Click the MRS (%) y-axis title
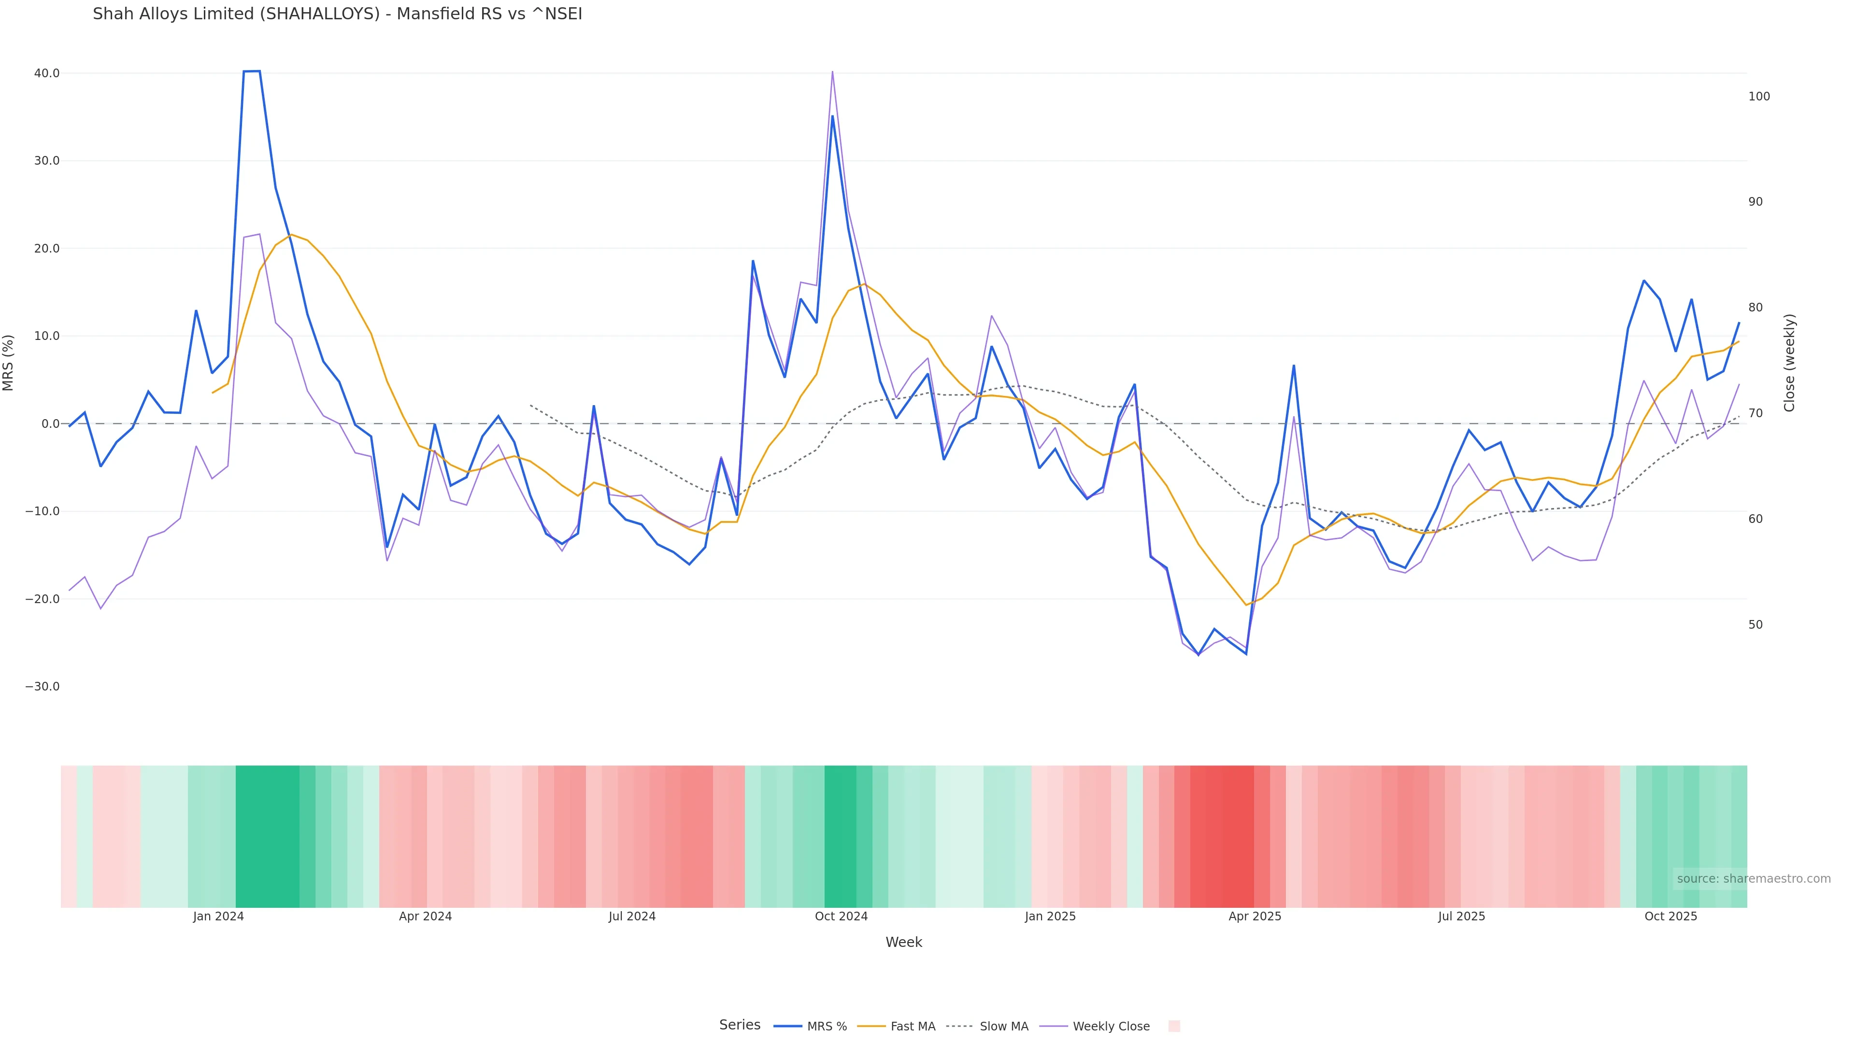The height and width of the screenshot is (1043, 1855). 9,363
